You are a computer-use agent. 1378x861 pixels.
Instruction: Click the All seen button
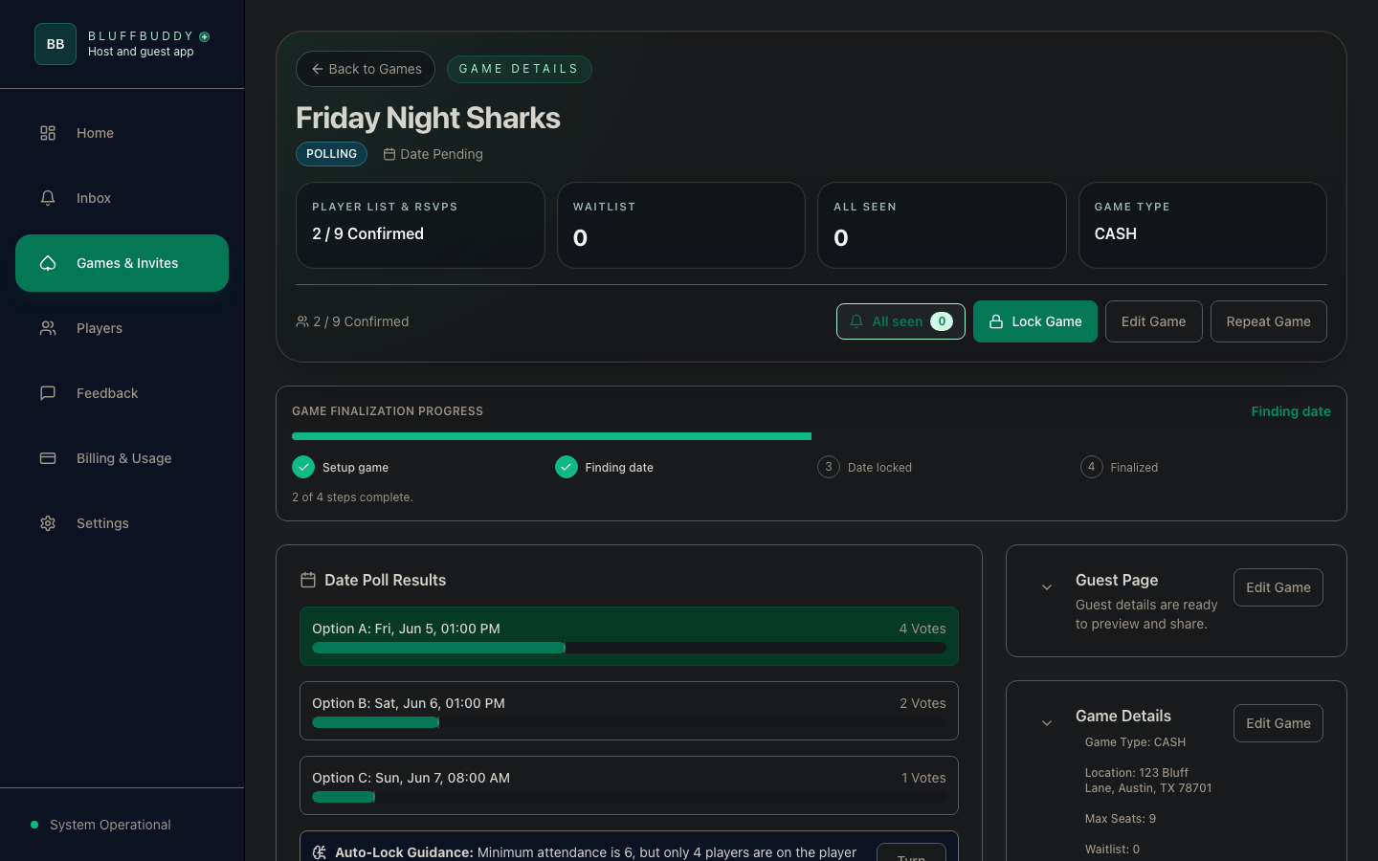coord(900,321)
